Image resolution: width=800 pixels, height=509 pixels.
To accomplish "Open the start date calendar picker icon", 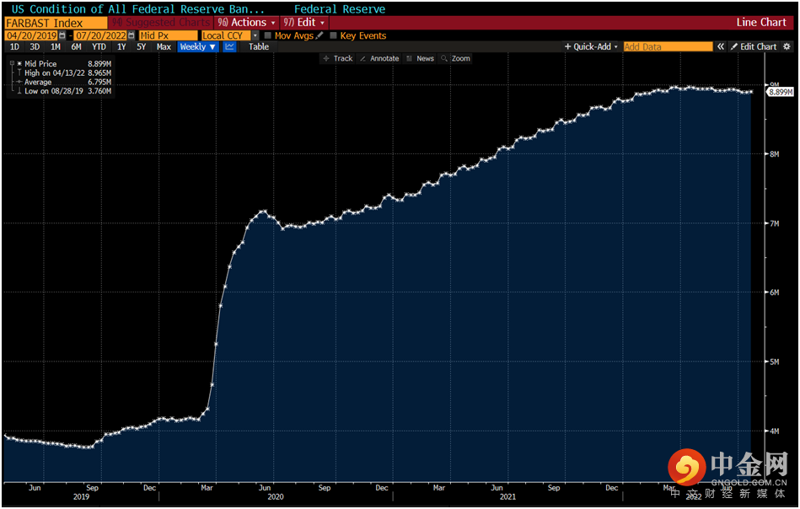I will pyautogui.click(x=62, y=35).
